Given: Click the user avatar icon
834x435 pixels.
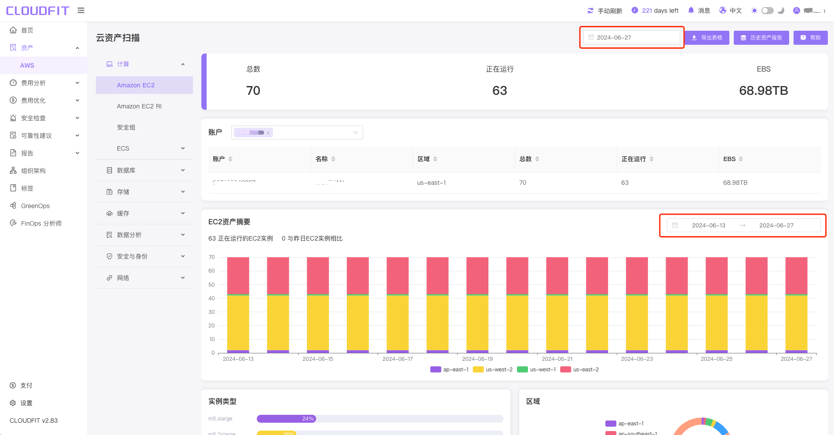Looking at the screenshot, I should [x=797, y=11].
